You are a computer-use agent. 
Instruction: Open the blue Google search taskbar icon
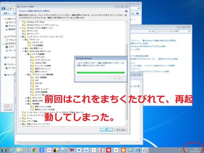(42, 150)
